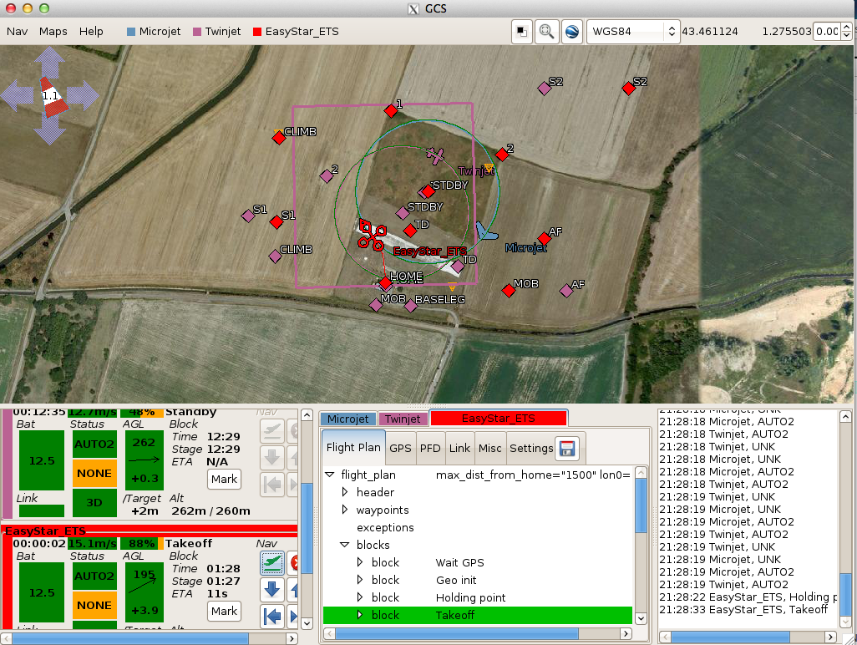Image resolution: width=857 pixels, height=645 pixels.
Task: Switch to the Twinjet aircraft tab
Action: 403,419
